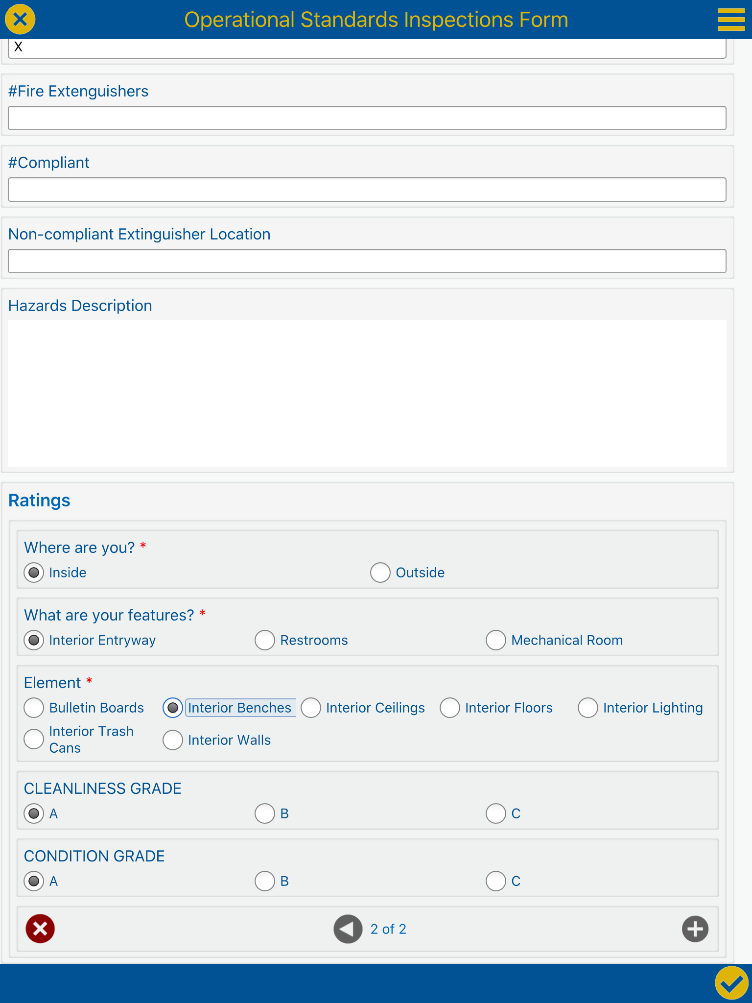
Task: Set Cleanliness Grade to B
Action: tap(265, 813)
